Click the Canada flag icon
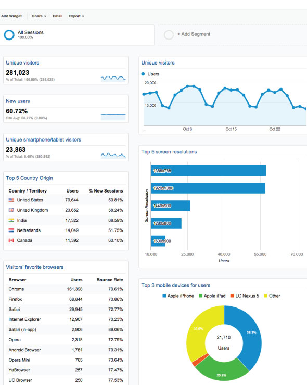The height and width of the screenshot is (385, 307). coord(11,240)
